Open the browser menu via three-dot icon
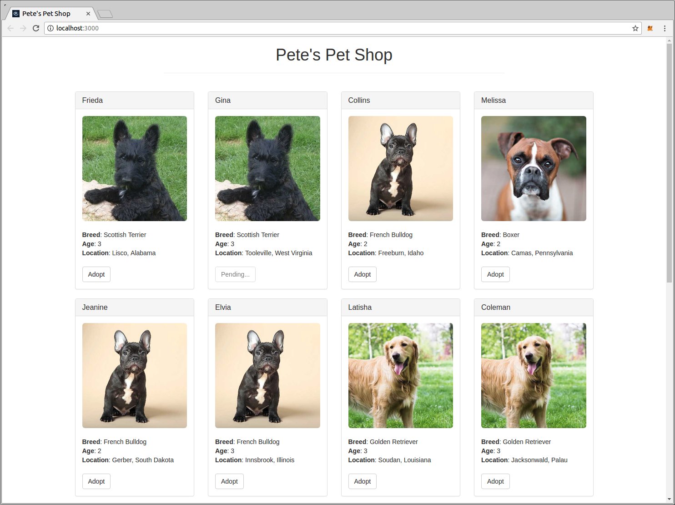Image resolution: width=675 pixels, height=505 pixels. pos(665,28)
